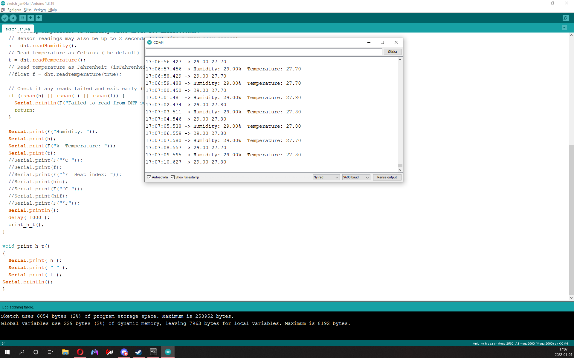Click the Verify sketch checkmark icon
The width and height of the screenshot is (574, 358).
(x=5, y=18)
